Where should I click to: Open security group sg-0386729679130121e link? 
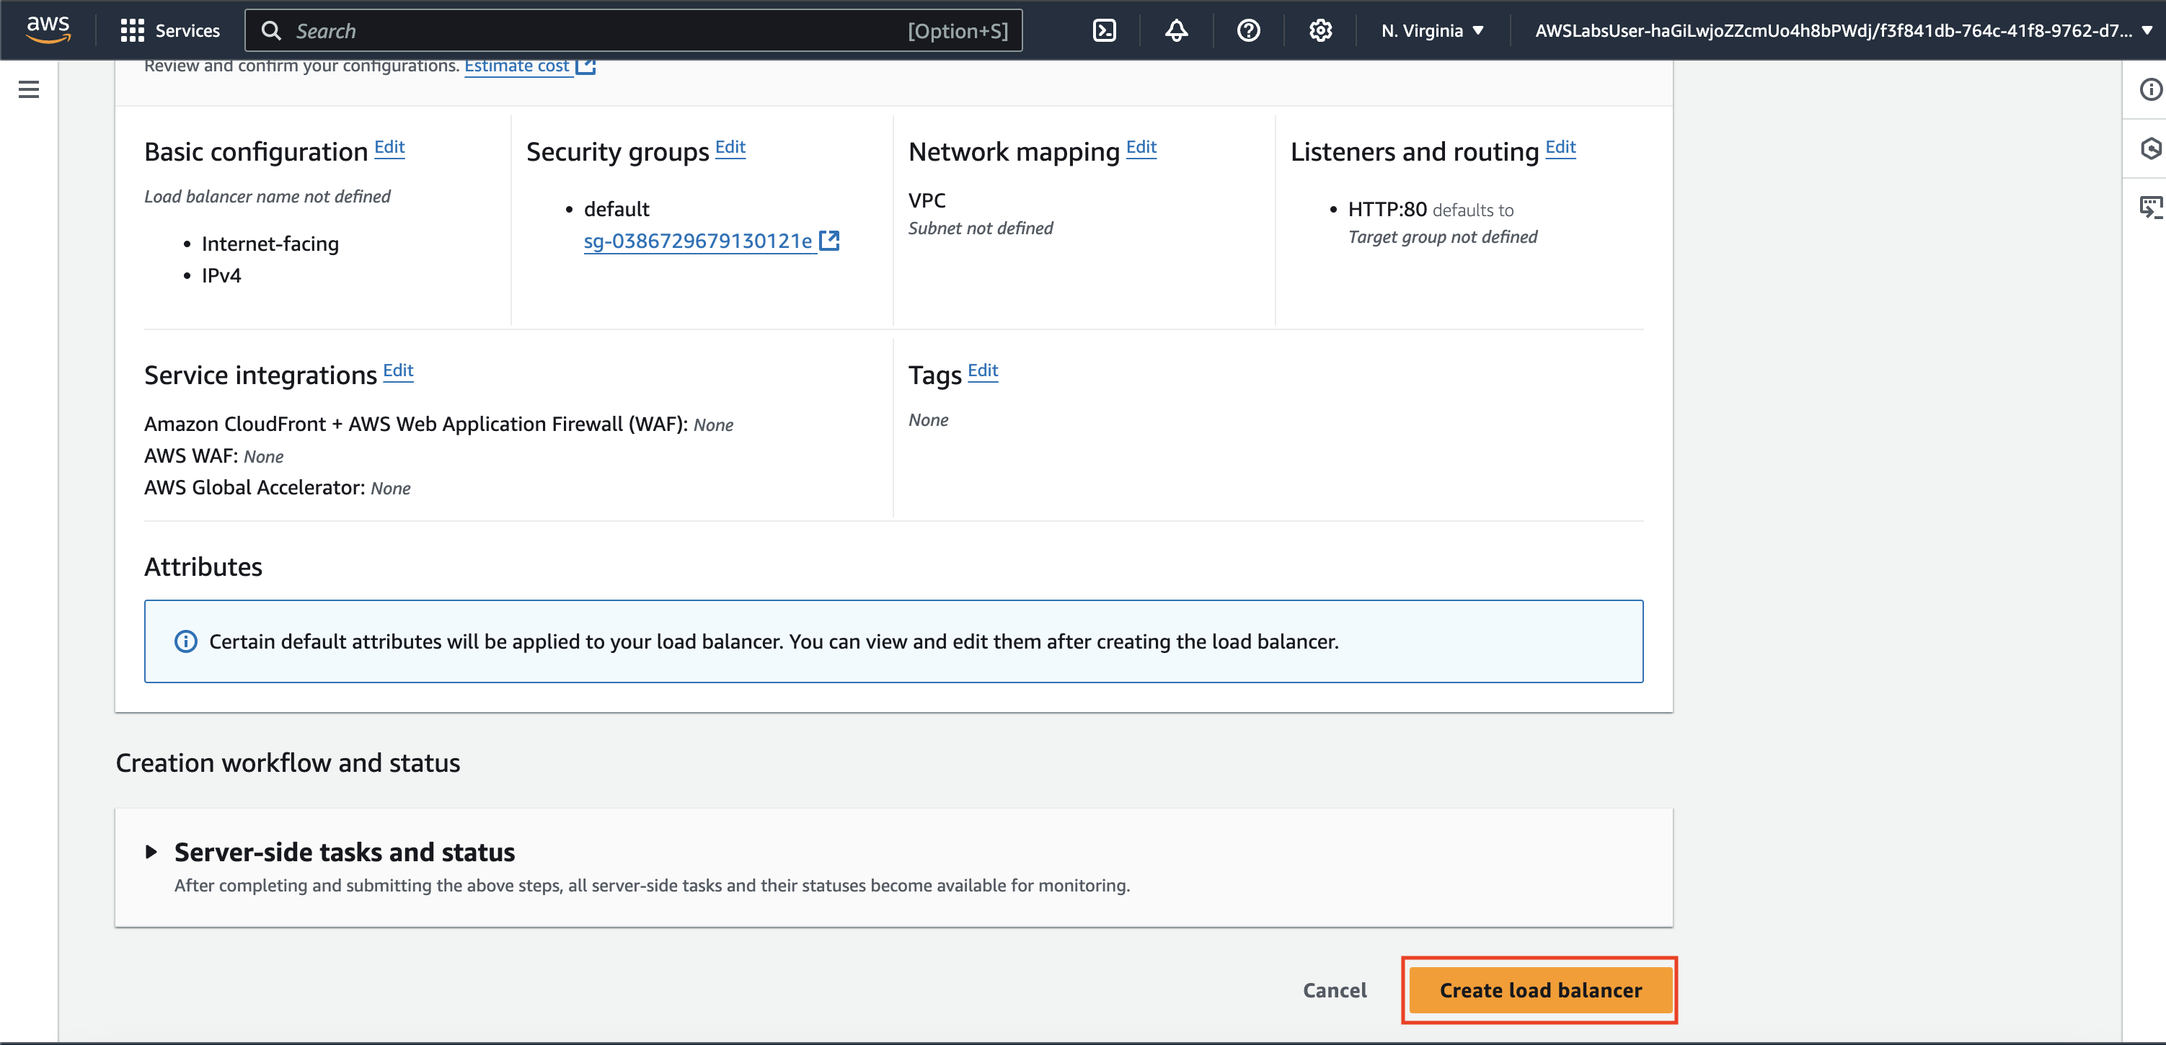click(x=698, y=241)
